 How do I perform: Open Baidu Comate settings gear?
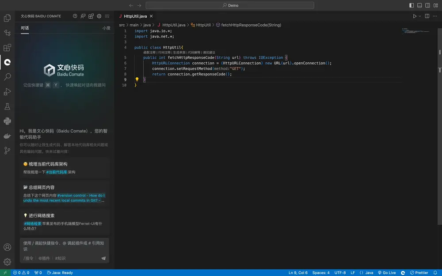(x=99, y=16)
